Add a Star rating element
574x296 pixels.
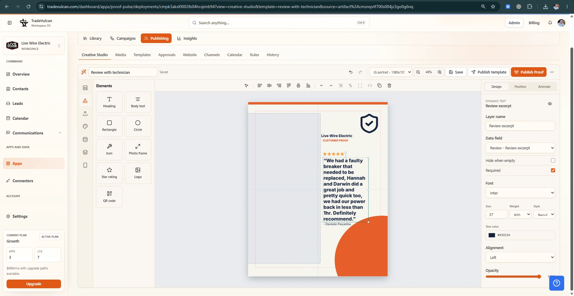109,173
